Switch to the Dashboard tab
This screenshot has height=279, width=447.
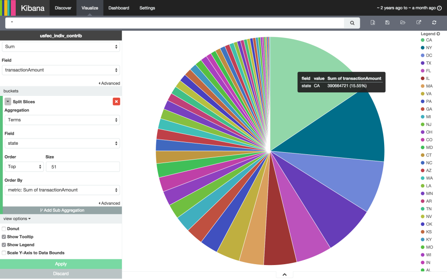point(118,7)
